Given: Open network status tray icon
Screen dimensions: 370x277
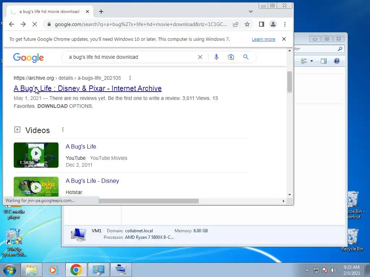Looking at the screenshot, I should pos(316,270).
